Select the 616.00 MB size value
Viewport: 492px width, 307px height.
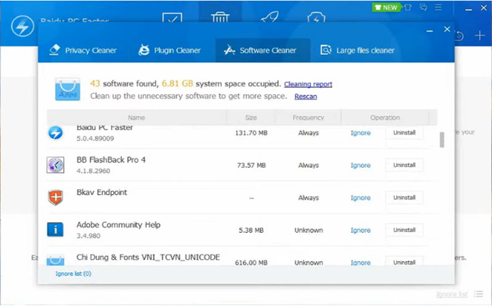(x=252, y=263)
